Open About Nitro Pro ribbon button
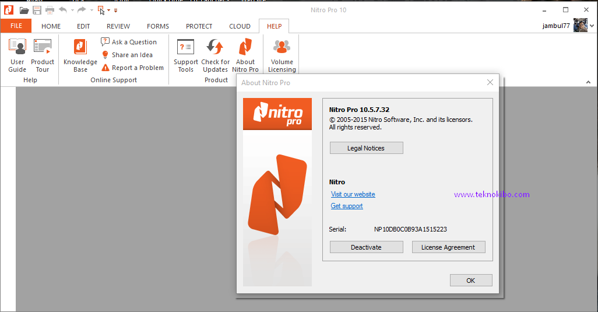The image size is (598, 312). 245,55
